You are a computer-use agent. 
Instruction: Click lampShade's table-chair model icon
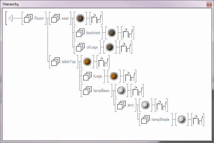pos(197,120)
